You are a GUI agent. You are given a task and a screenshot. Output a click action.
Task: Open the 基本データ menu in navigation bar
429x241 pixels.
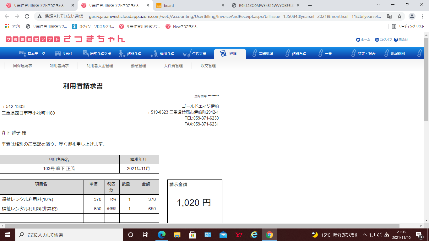click(32, 54)
